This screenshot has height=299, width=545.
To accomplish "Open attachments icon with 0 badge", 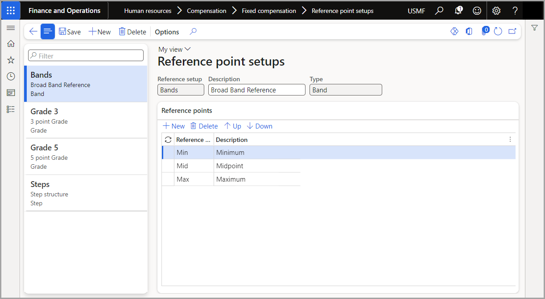I will tap(484, 31).
